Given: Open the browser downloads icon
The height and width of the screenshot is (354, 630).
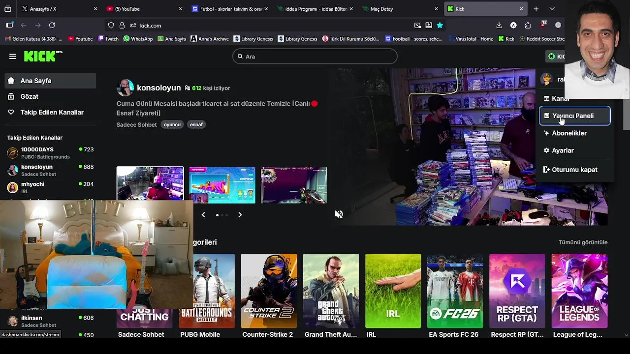Looking at the screenshot, I should point(499,25).
